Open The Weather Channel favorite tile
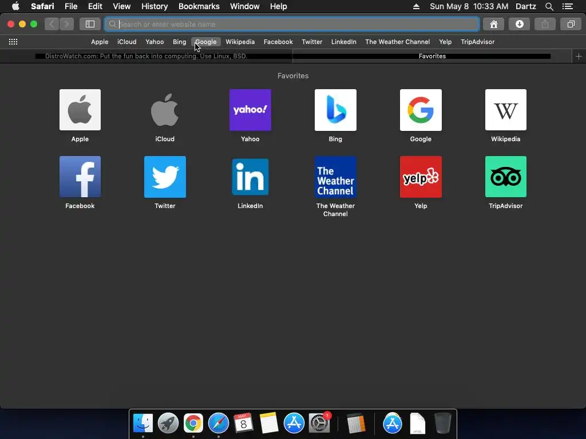Image resolution: width=586 pixels, height=439 pixels. 335,177
